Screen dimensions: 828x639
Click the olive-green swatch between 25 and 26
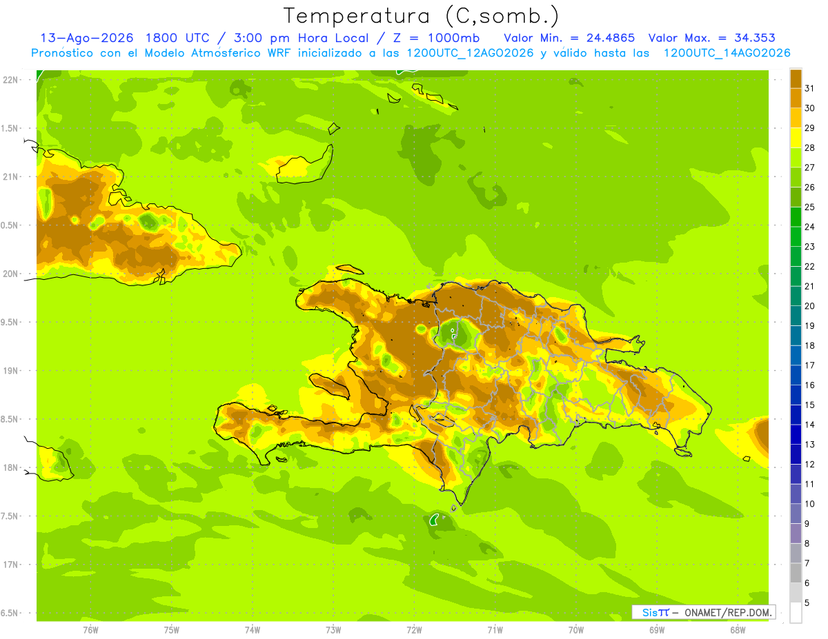coord(796,197)
